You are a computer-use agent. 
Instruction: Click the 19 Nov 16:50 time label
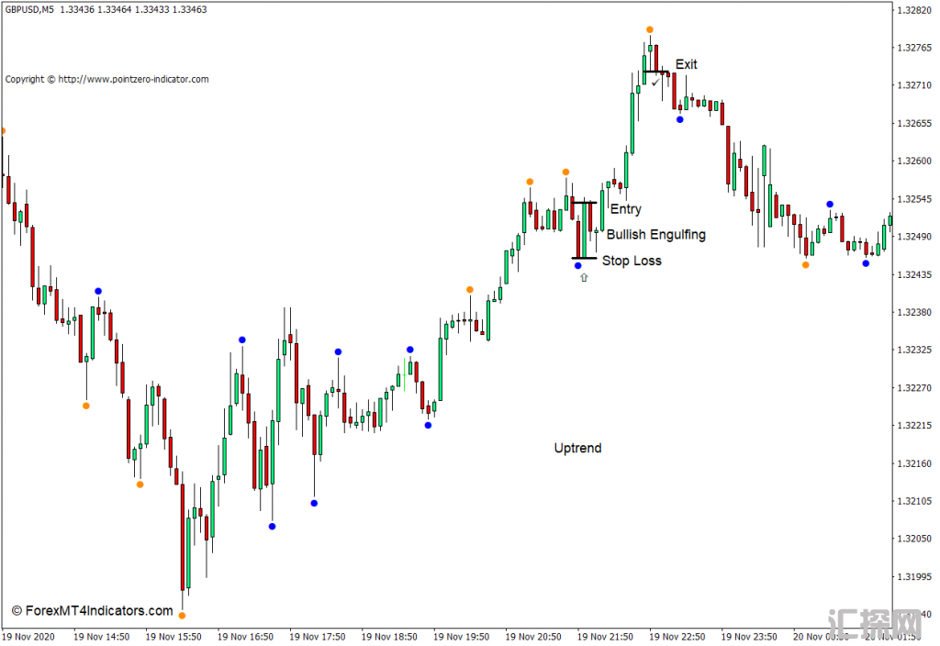coord(245,637)
